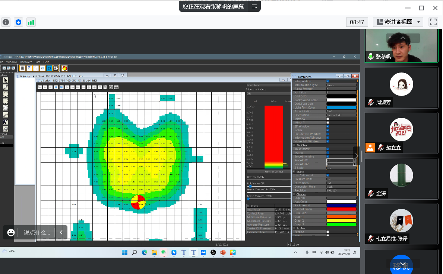The image size is (443, 274).
Task: Open the Tare menu
Action: point(38,62)
